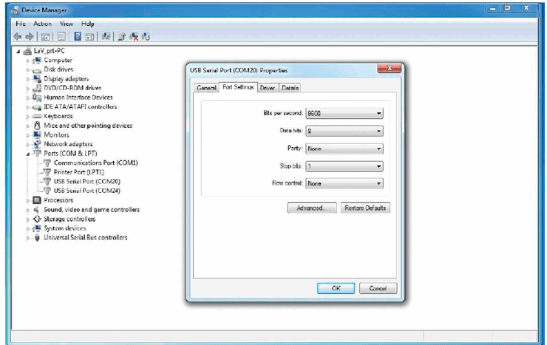547x345 pixels.
Task: Switch to the Driver tab
Action: click(x=267, y=88)
